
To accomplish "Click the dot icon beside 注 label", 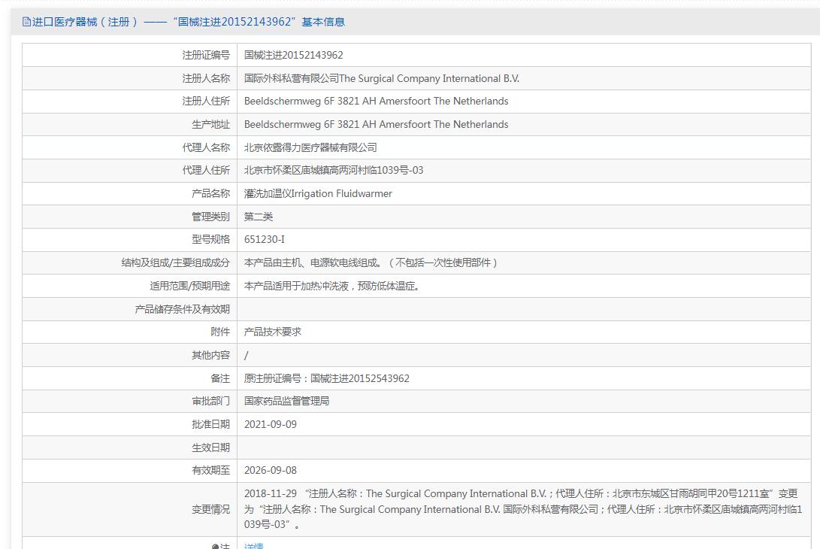I will click(215, 547).
